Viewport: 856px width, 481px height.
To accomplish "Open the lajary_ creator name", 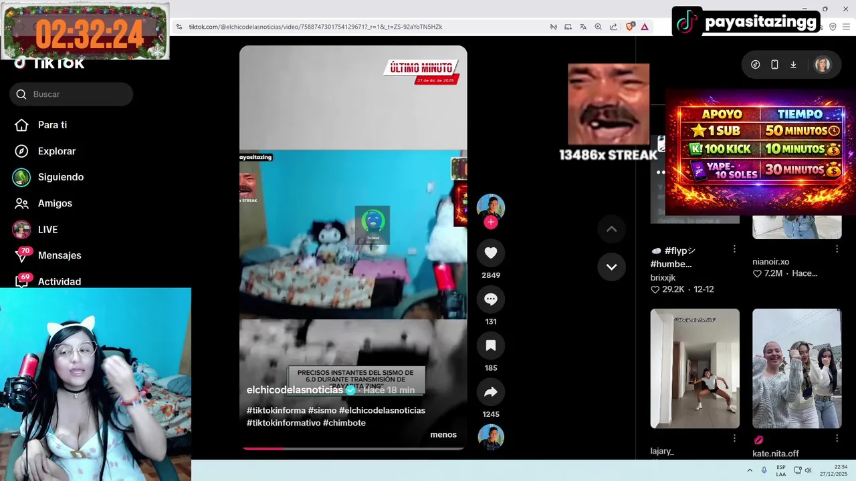I will pyautogui.click(x=662, y=452).
